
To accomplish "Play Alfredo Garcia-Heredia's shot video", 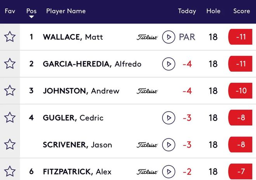I will [x=168, y=64].
